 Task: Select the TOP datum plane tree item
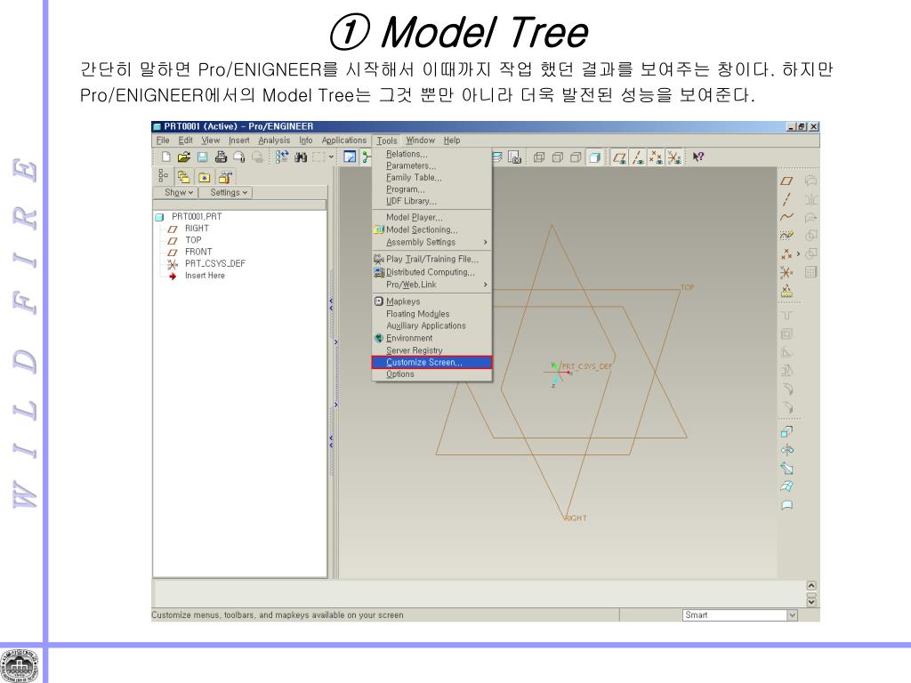click(x=193, y=240)
